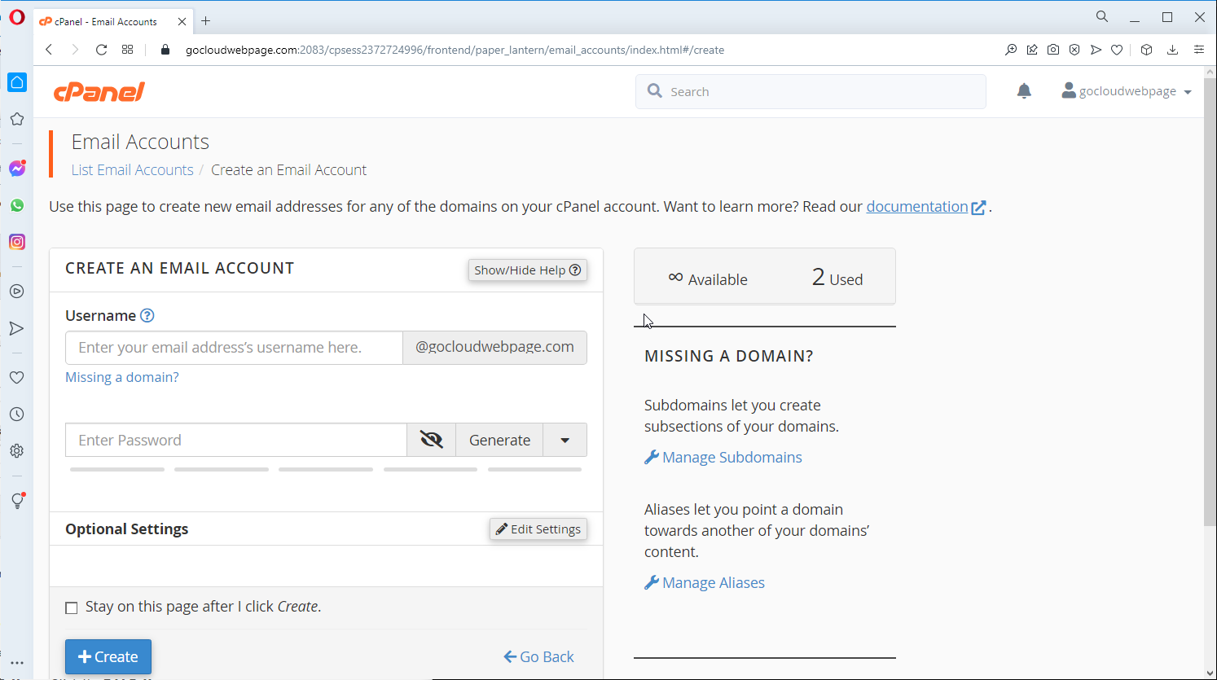Open Messenger in the Opera sidebar
Screen dimensions: 1217x680
pyautogui.click(x=17, y=169)
